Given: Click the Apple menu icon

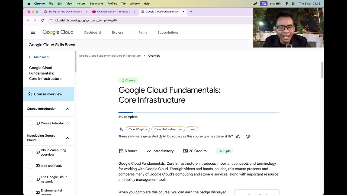Looking at the screenshot, I should [29, 4].
